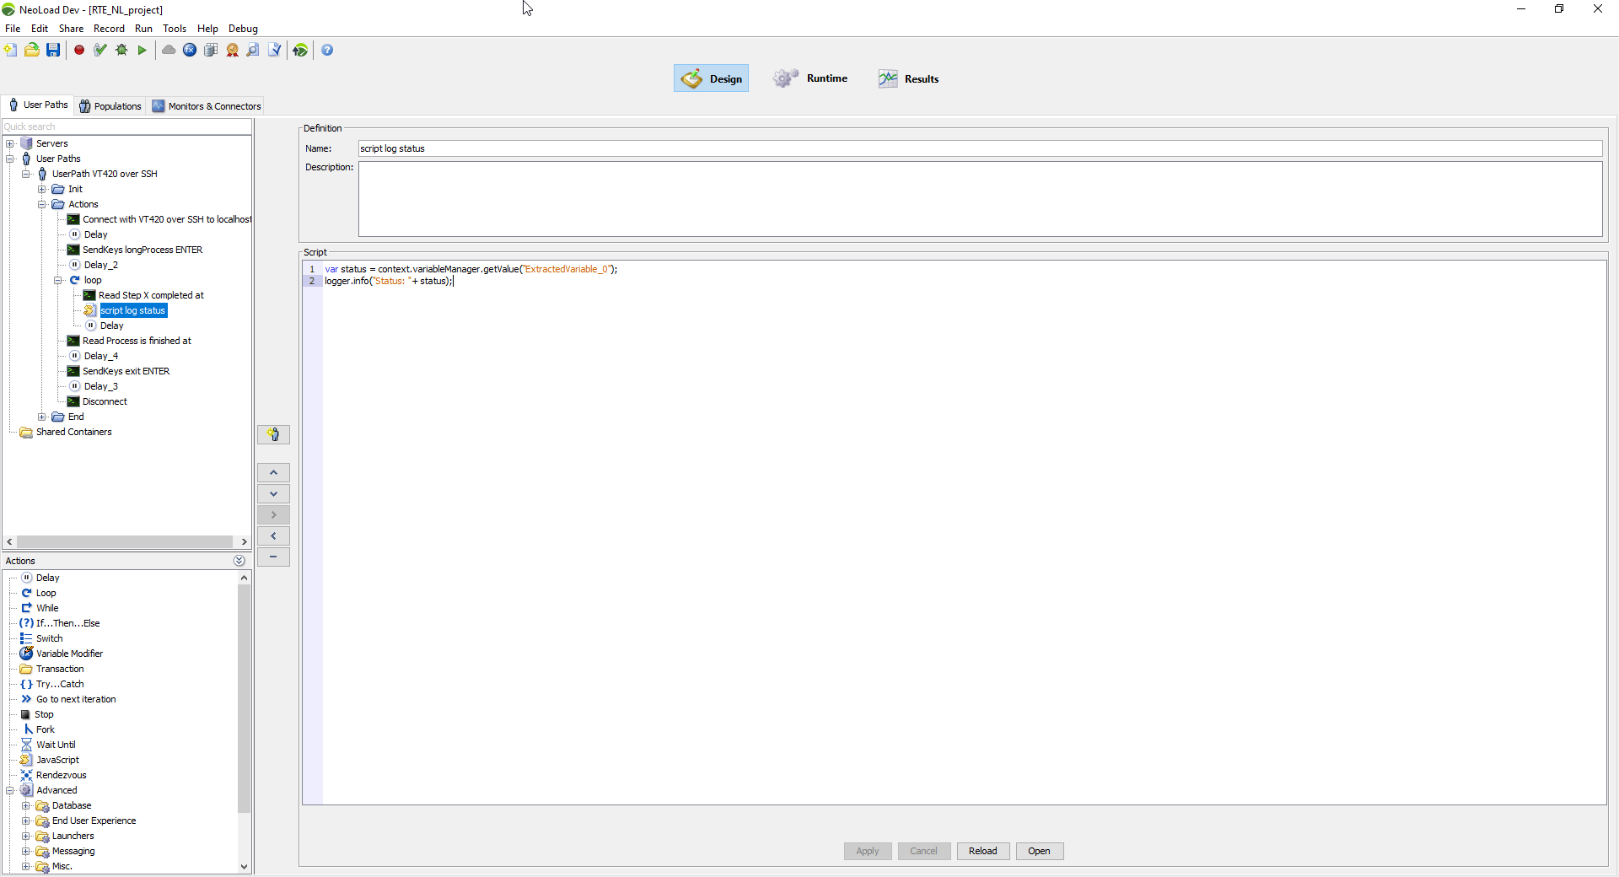This screenshot has height=877, width=1619.
Task: Select the Record icon in the toolbar
Action: tap(79, 50)
